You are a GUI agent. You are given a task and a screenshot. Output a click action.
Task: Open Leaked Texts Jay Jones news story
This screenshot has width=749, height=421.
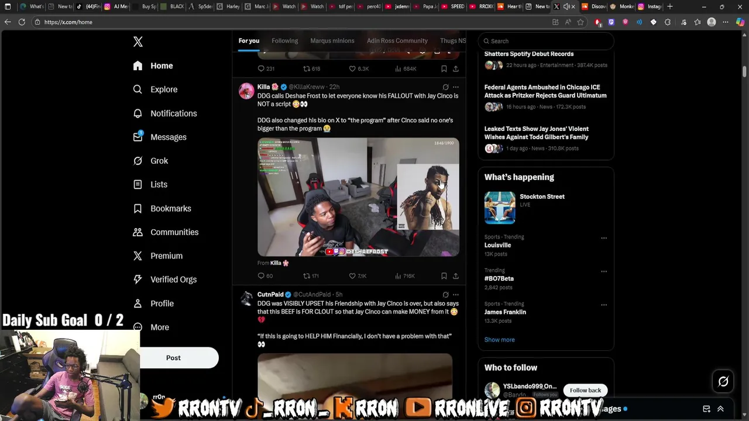[x=537, y=133]
